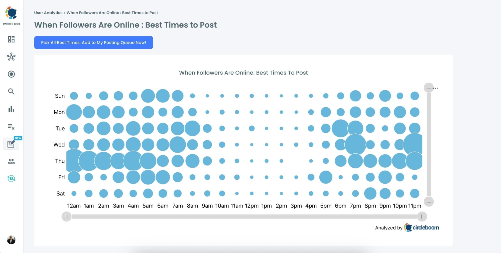Open the post composer icon marked NEW

11,144
